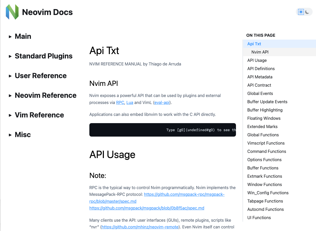The image size is (316, 231).
Task: Expand the Misc sidebar section
Action: click(23, 135)
